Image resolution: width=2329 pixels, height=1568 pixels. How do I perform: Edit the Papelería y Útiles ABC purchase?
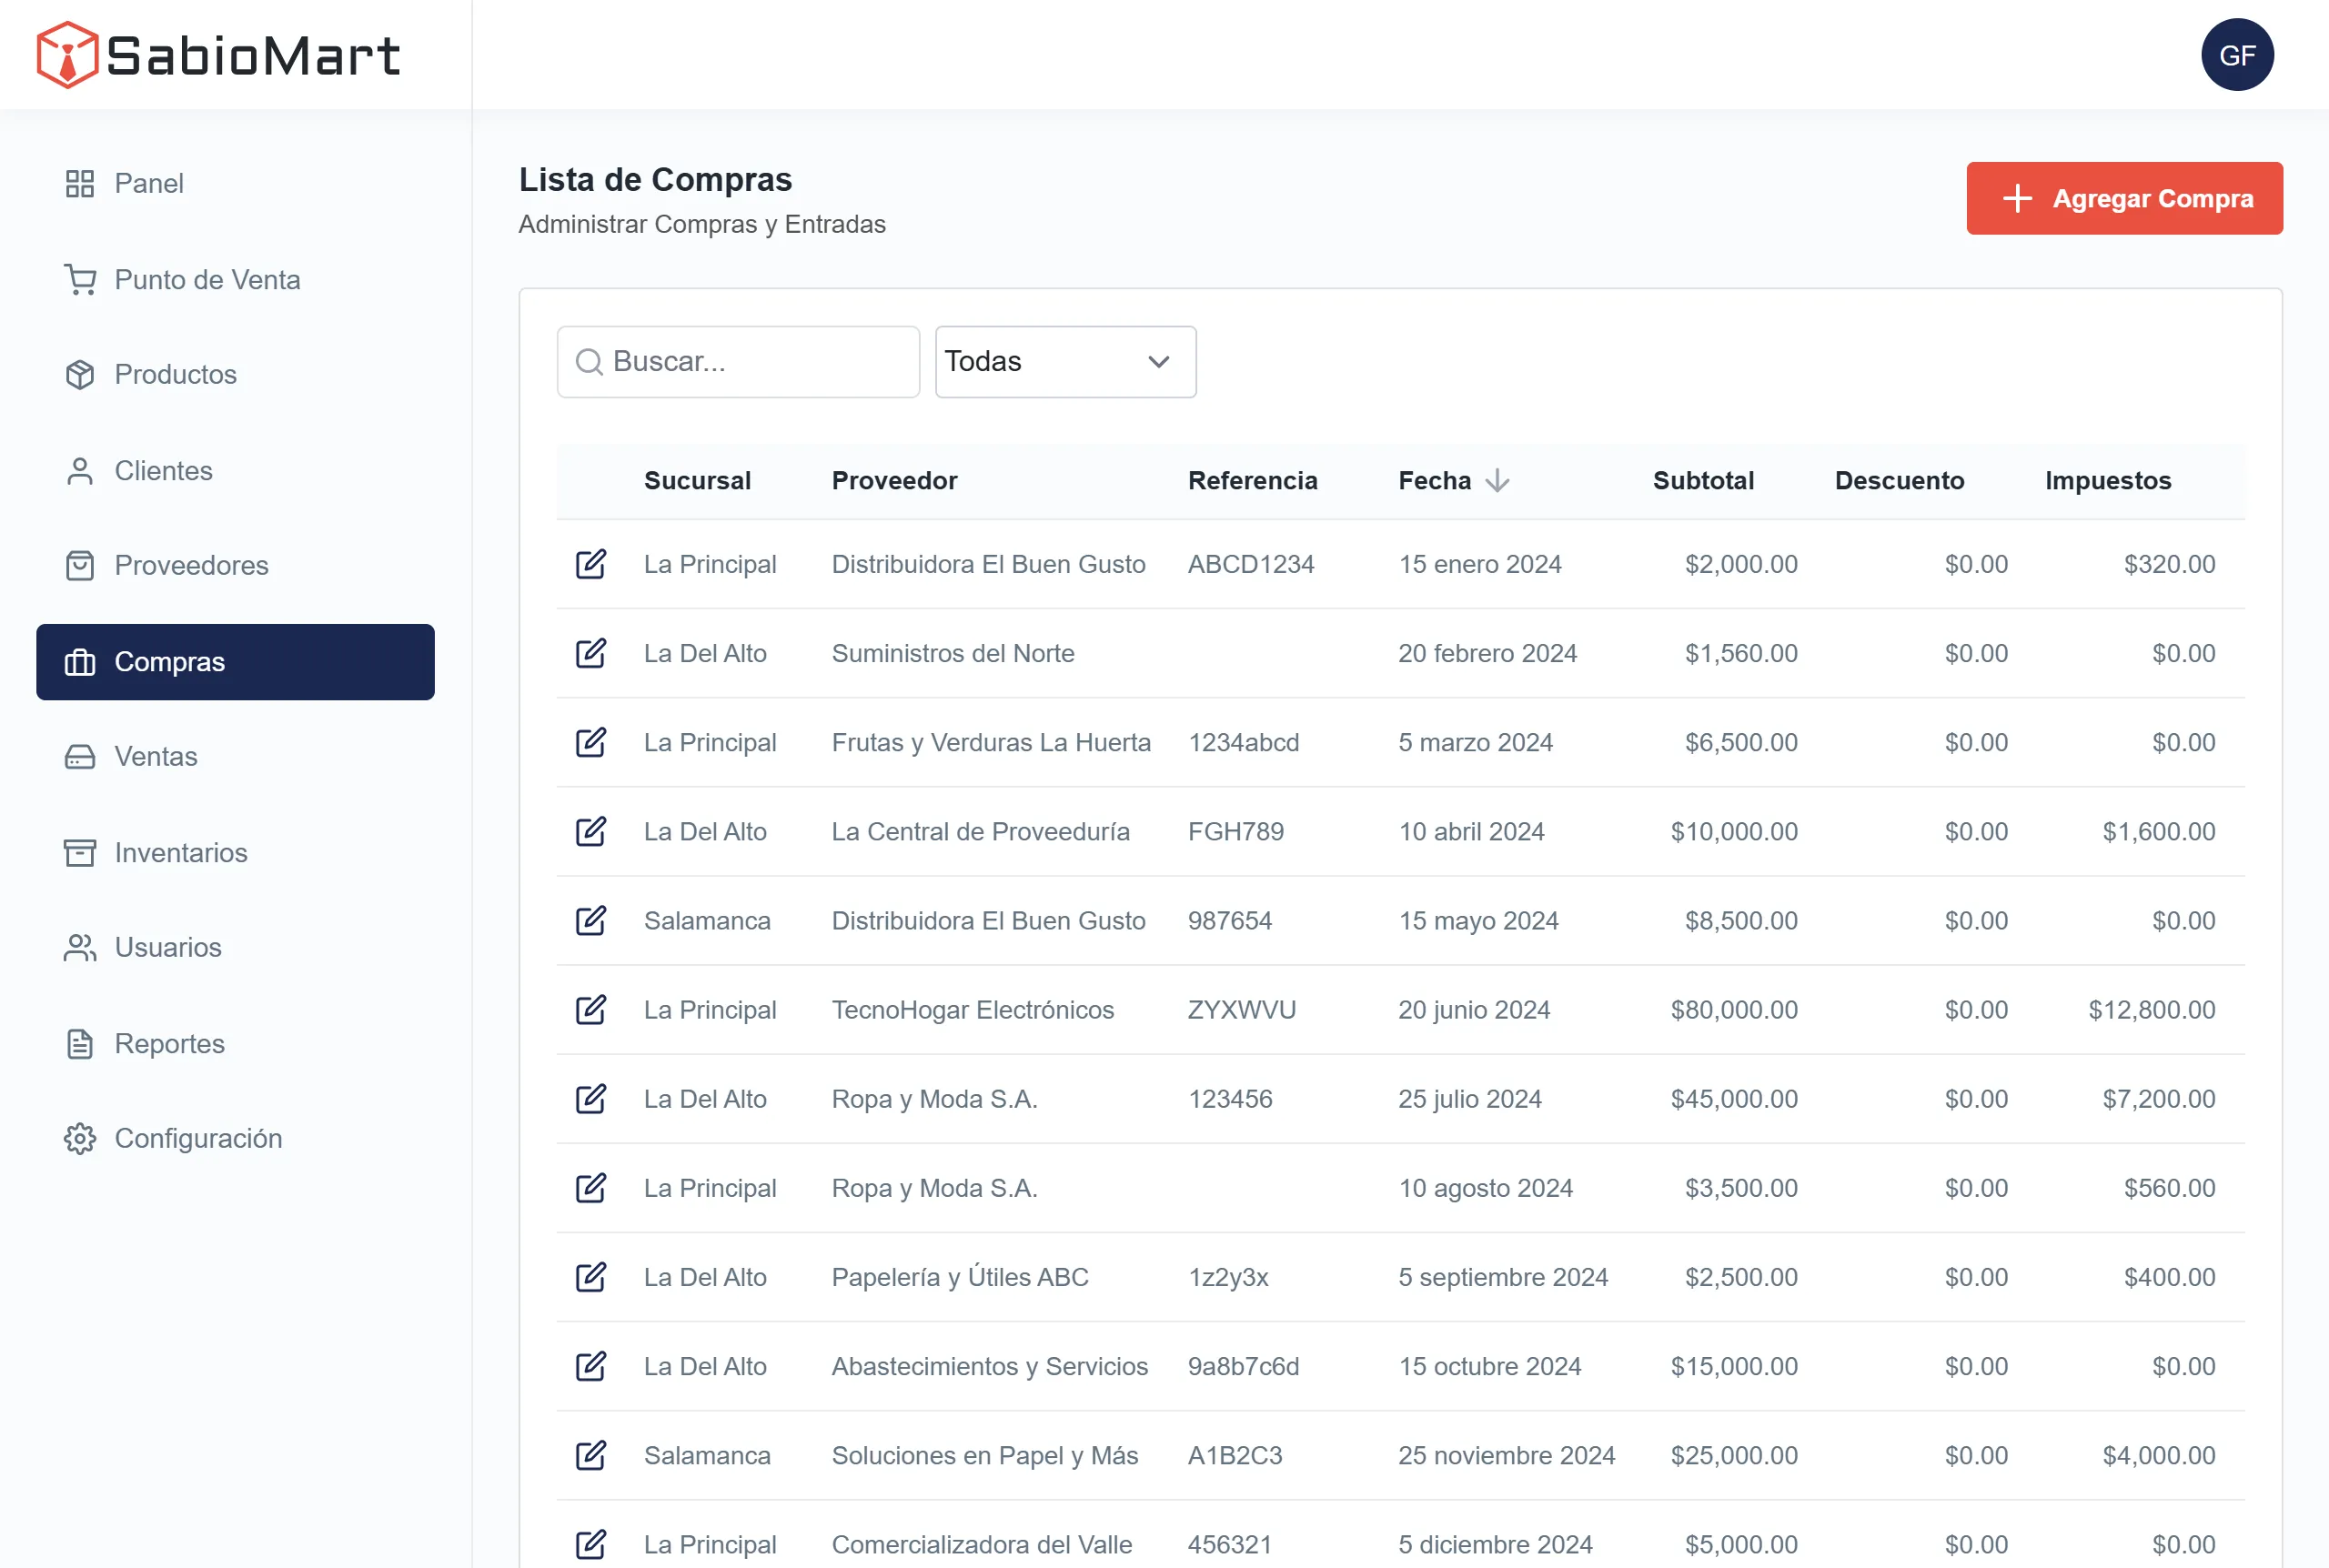[591, 1277]
